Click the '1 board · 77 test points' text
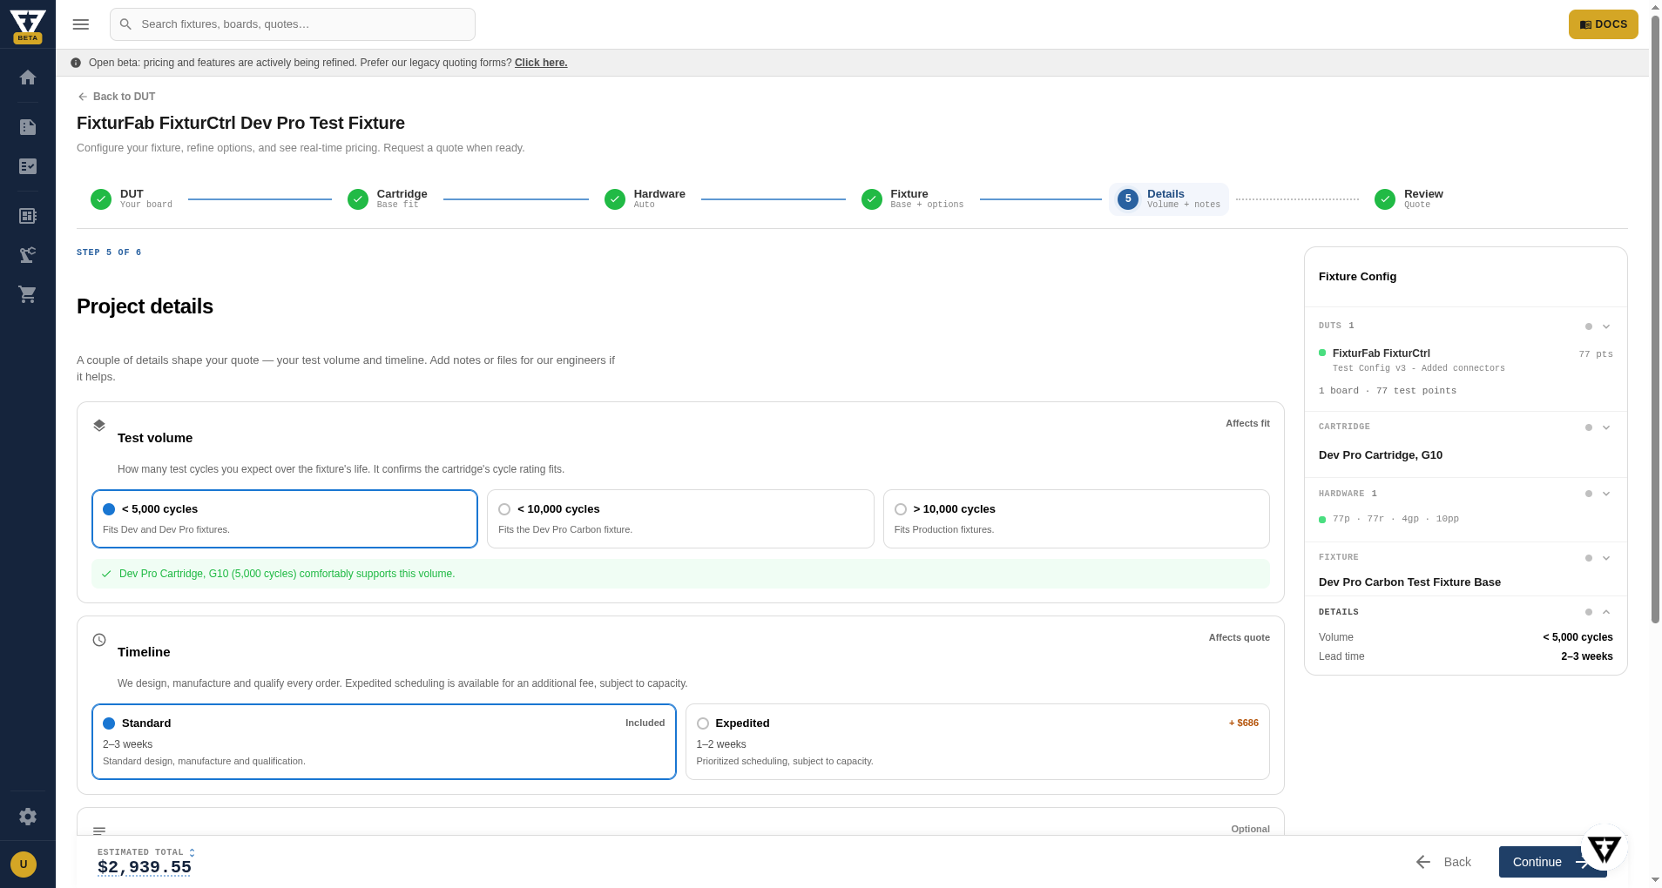1662x888 pixels. point(1388,391)
